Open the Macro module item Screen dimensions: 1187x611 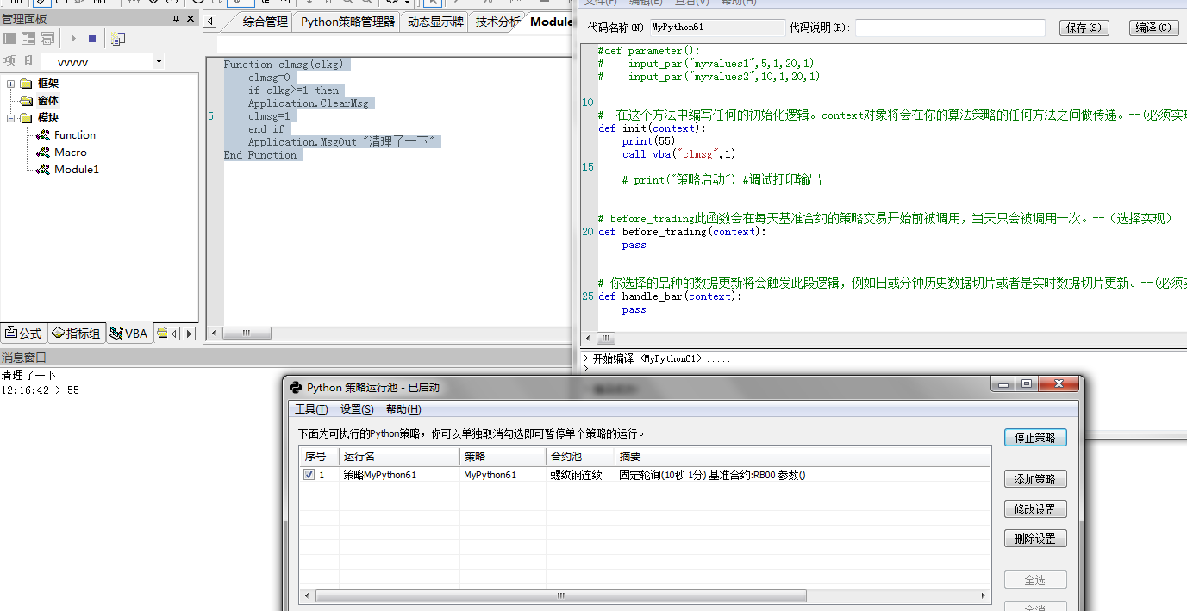[71, 153]
